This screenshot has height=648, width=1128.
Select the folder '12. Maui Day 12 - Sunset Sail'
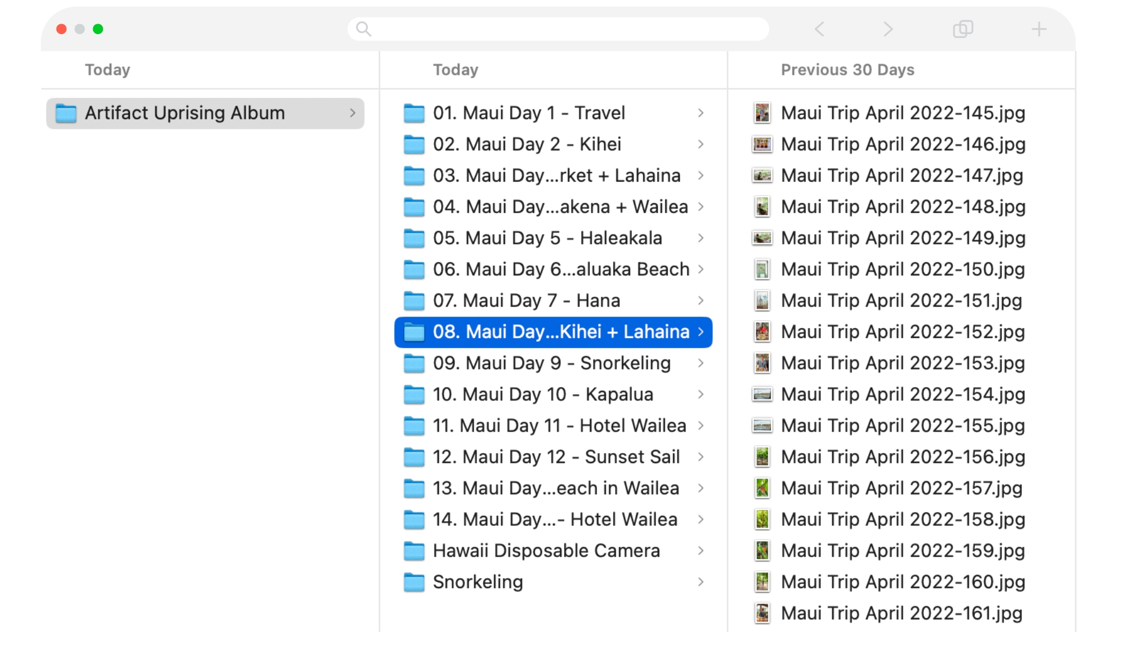point(556,456)
